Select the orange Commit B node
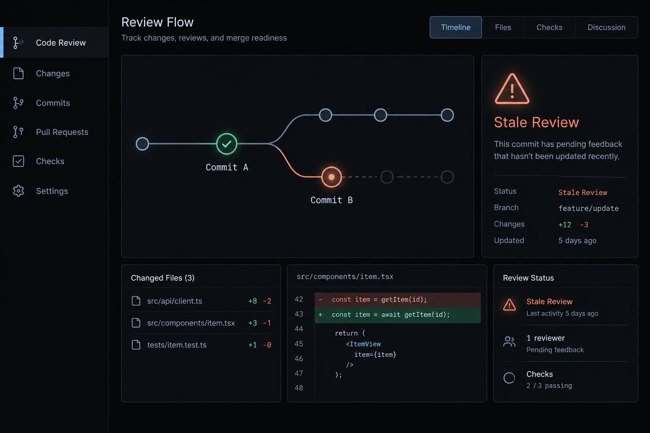Image resolution: width=650 pixels, height=433 pixels. 331,177
